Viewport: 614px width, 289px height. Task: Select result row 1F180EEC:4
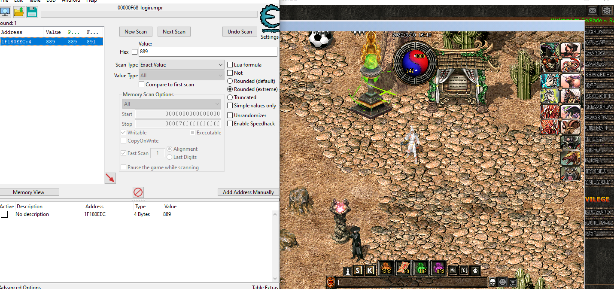[x=52, y=42]
